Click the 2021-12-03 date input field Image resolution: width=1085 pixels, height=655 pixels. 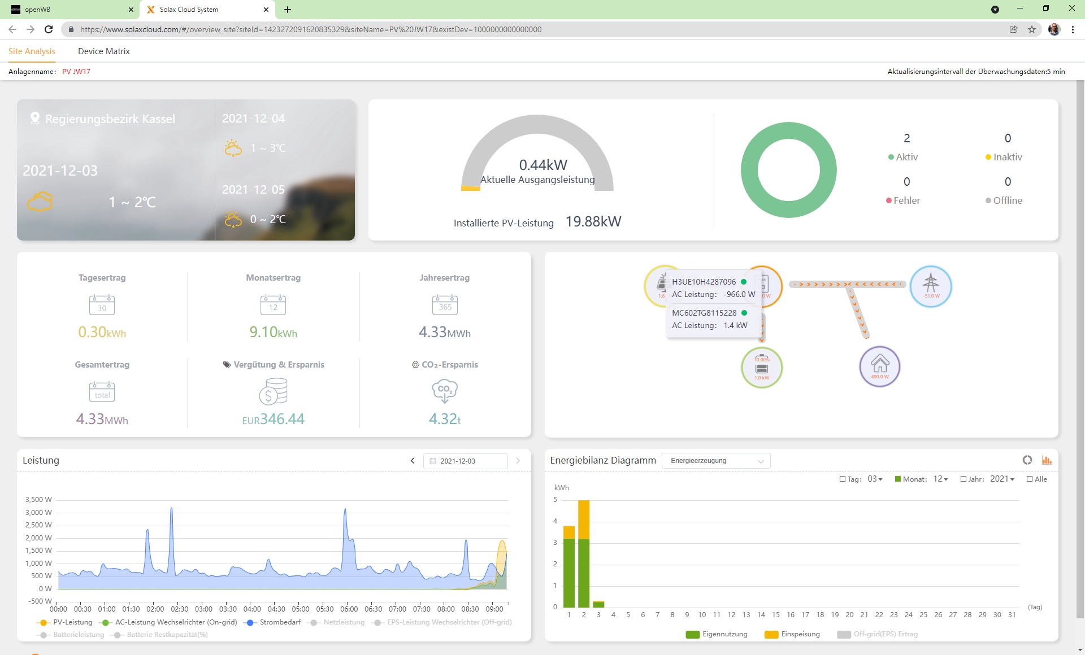tap(465, 461)
